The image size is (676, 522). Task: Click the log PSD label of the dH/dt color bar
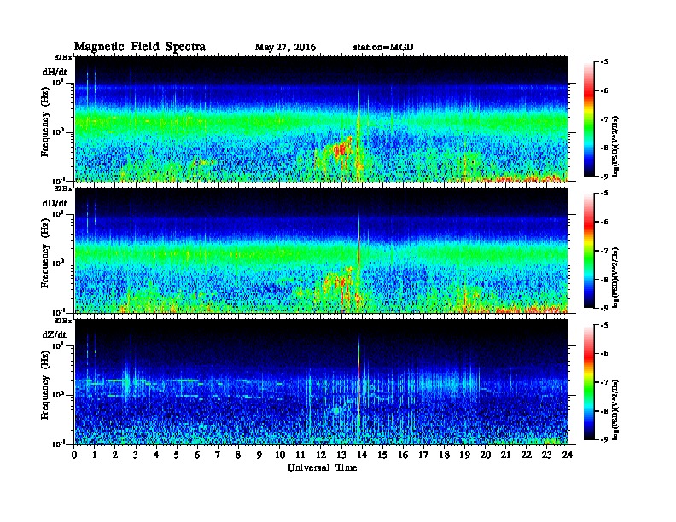pos(616,146)
